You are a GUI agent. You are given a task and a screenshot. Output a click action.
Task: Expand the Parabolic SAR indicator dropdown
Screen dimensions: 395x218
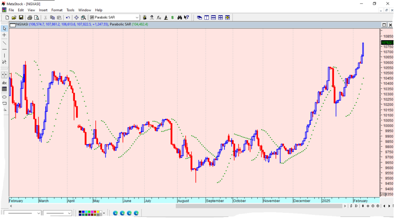point(137,17)
